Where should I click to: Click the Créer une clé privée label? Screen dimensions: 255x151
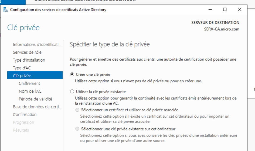93,75
